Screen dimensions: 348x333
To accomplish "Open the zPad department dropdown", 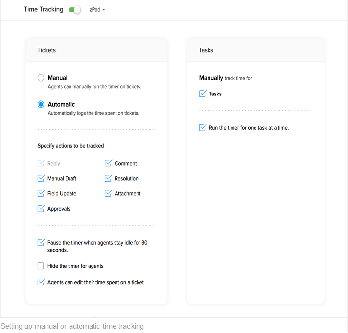I will 97,10.
